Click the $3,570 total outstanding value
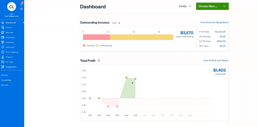This screenshot has height=127, width=258. 187,33
